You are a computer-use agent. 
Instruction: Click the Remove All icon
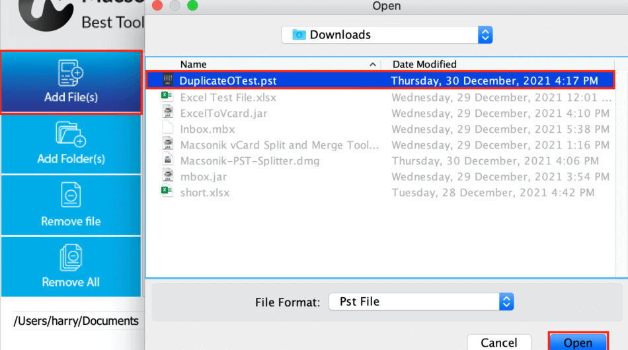[71, 257]
